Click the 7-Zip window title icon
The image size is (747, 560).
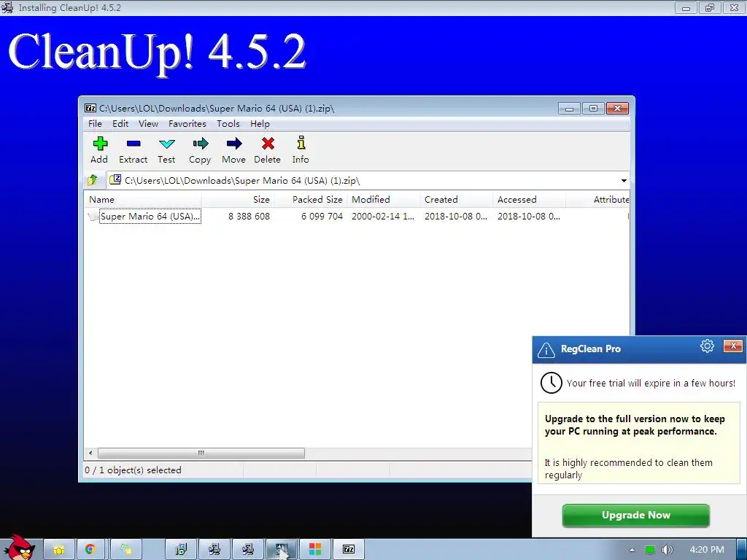[x=90, y=108]
